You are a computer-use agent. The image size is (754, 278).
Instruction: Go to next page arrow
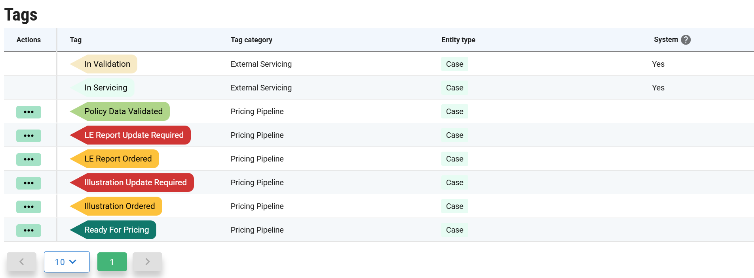pos(147,262)
